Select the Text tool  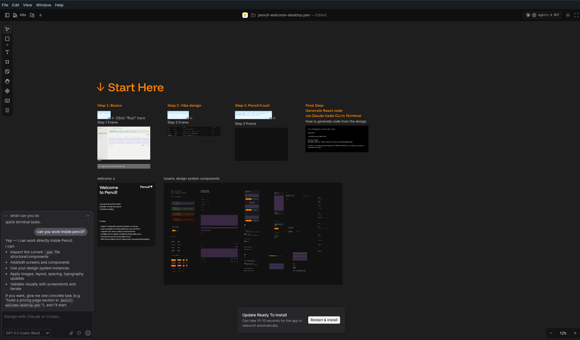tap(7, 52)
